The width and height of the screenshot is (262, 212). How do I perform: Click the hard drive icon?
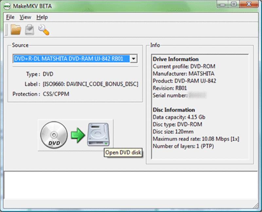[x=98, y=134]
